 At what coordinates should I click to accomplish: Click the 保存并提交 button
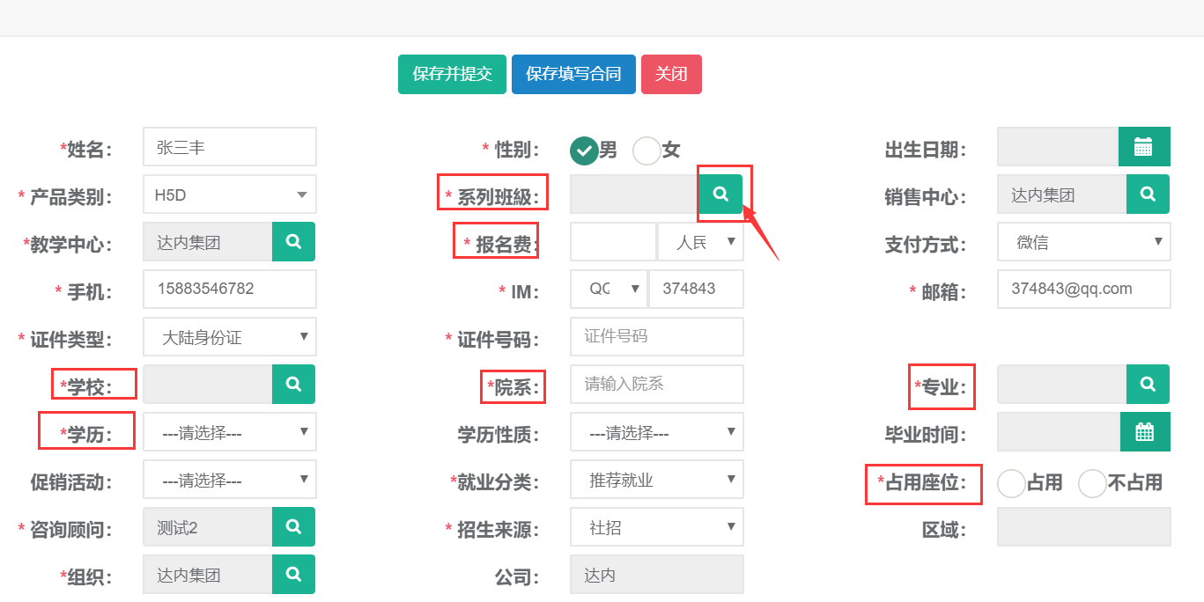(x=452, y=74)
